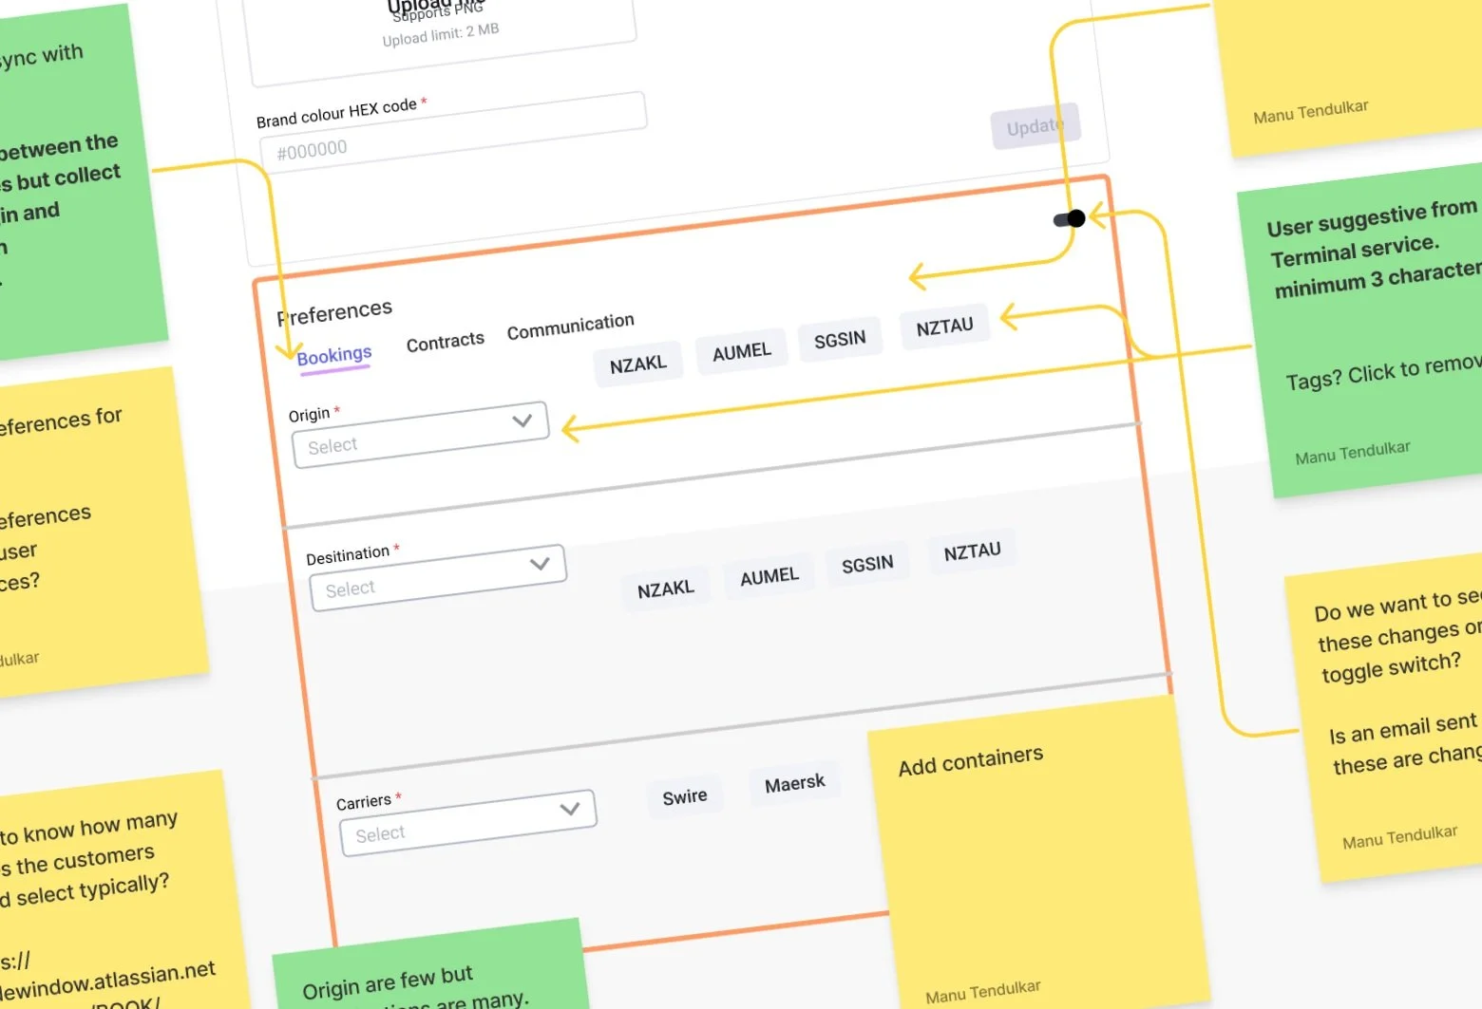Image resolution: width=1482 pixels, height=1009 pixels.
Task: Remove the AUMEL tag in Desitination row
Action: 769,576
